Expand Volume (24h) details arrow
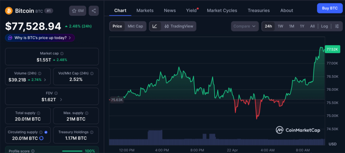This screenshot has height=153, width=345. click(45, 80)
